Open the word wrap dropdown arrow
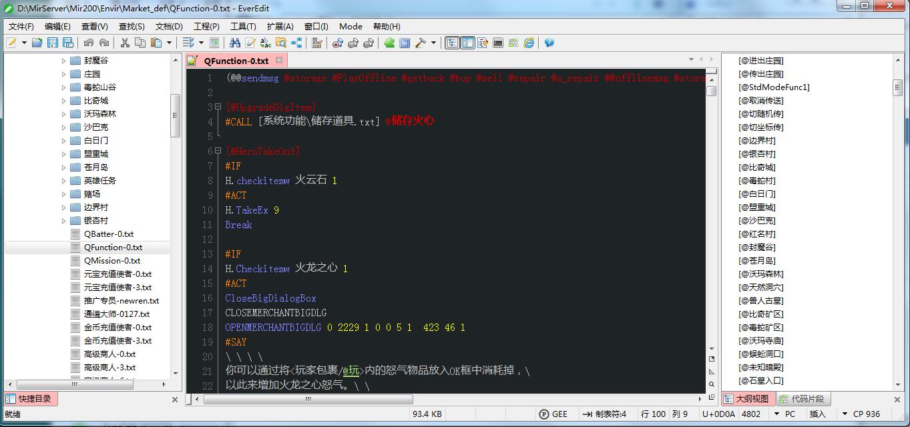Viewport: 910px width, 427px height. pyautogui.click(x=201, y=43)
